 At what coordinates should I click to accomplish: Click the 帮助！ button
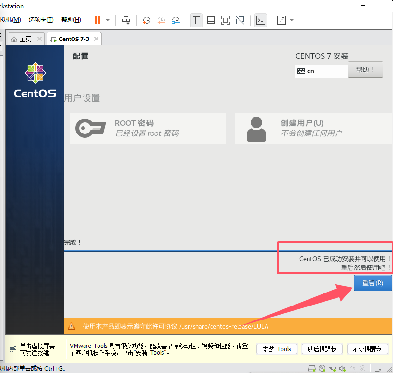point(365,69)
